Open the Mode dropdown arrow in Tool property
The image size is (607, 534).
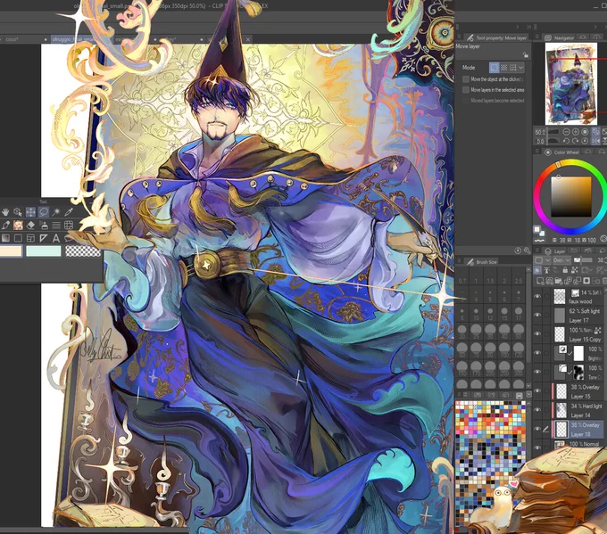click(x=521, y=68)
